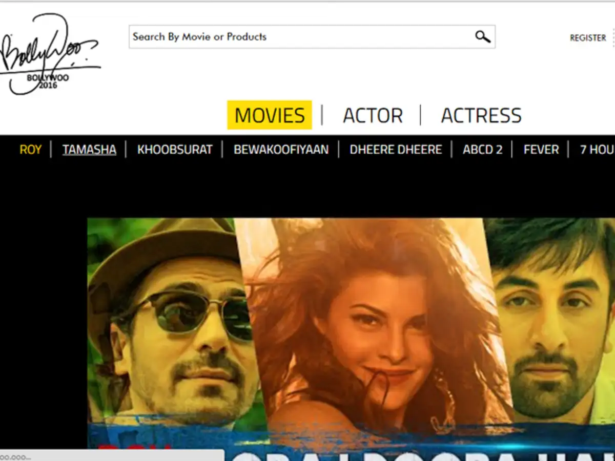Image resolution: width=615 pixels, height=461 pixels.
Task: Select the ACTOR tab
Action: (373, 115)
